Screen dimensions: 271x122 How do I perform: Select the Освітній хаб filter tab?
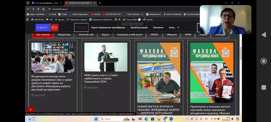[86, 35]
